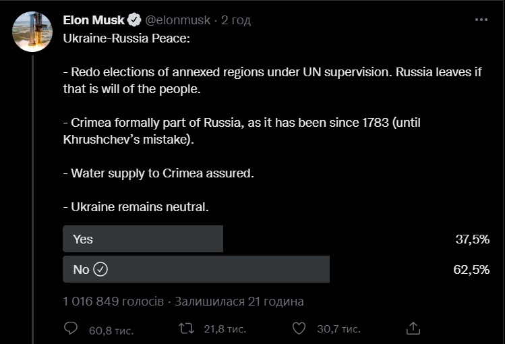Viewport: 505px width, 344px height.
Task: Click the Ukraine-Russia Peace tweet text
Action: pyautogui.click(x=127, y=38)
